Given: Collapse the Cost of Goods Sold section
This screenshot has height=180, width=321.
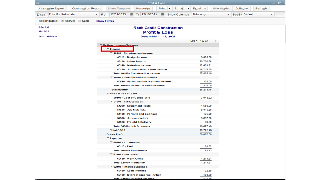Looking at the screenshot, I should (x=108, y=94).
